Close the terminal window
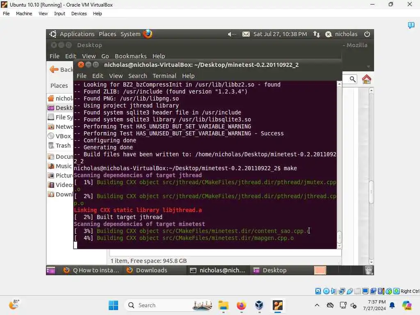The image size is (420, 315). coord(81,64)
